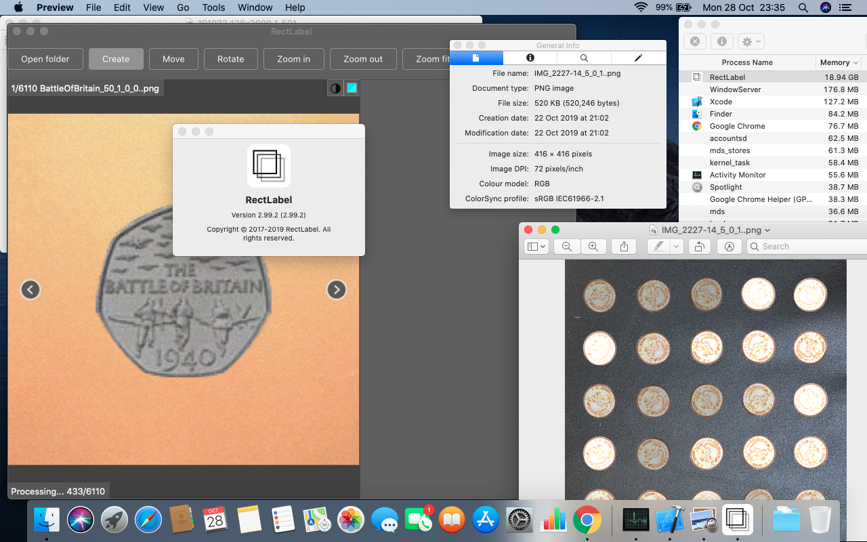Open the Window menu in the menu bar

(x=255, y=7)
